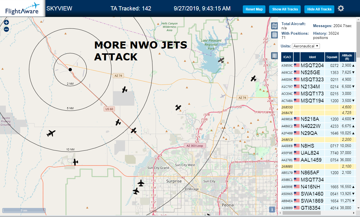Select the N8HS aircraft row
360x217 pixels.
(318, 146)
